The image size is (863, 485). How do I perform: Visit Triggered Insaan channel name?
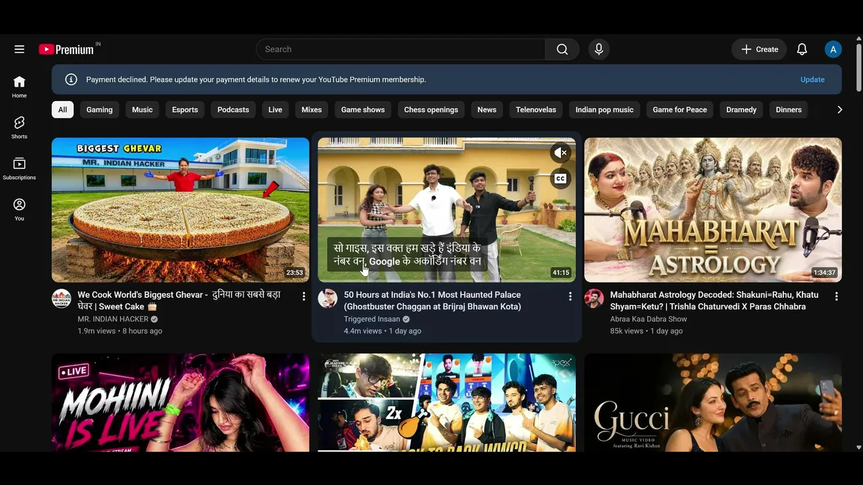[x=371, y=319]
